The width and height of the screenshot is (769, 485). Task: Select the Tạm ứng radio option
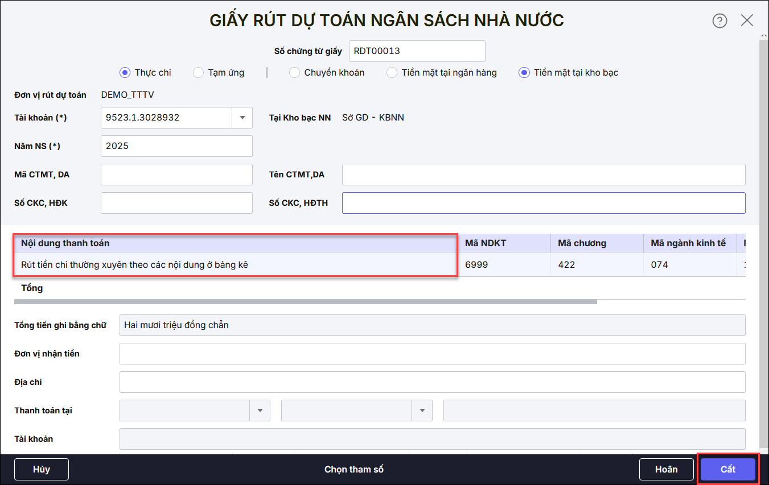click(198, 73)
